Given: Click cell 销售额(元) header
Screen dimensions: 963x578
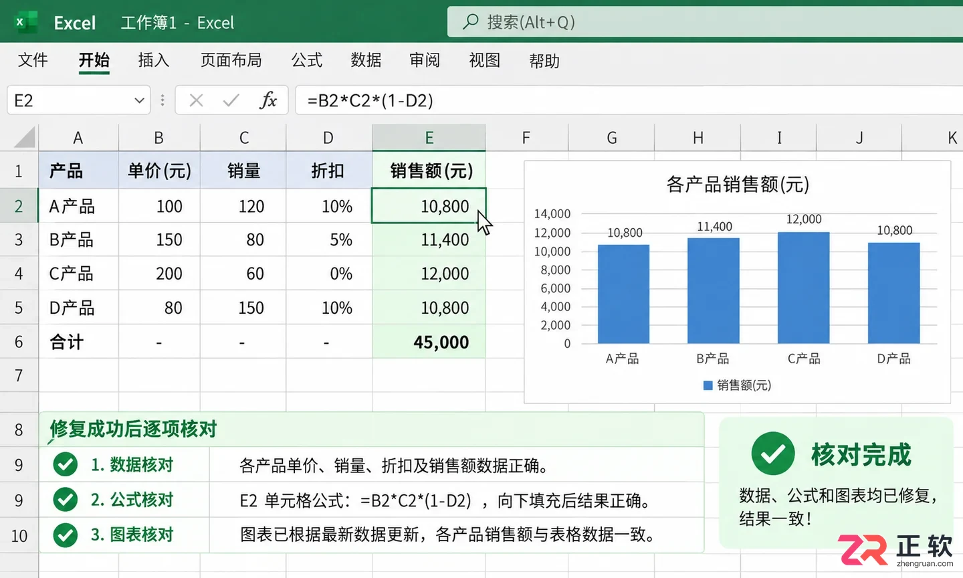Looking at the screenshot, I should click(x=429, y=171).
